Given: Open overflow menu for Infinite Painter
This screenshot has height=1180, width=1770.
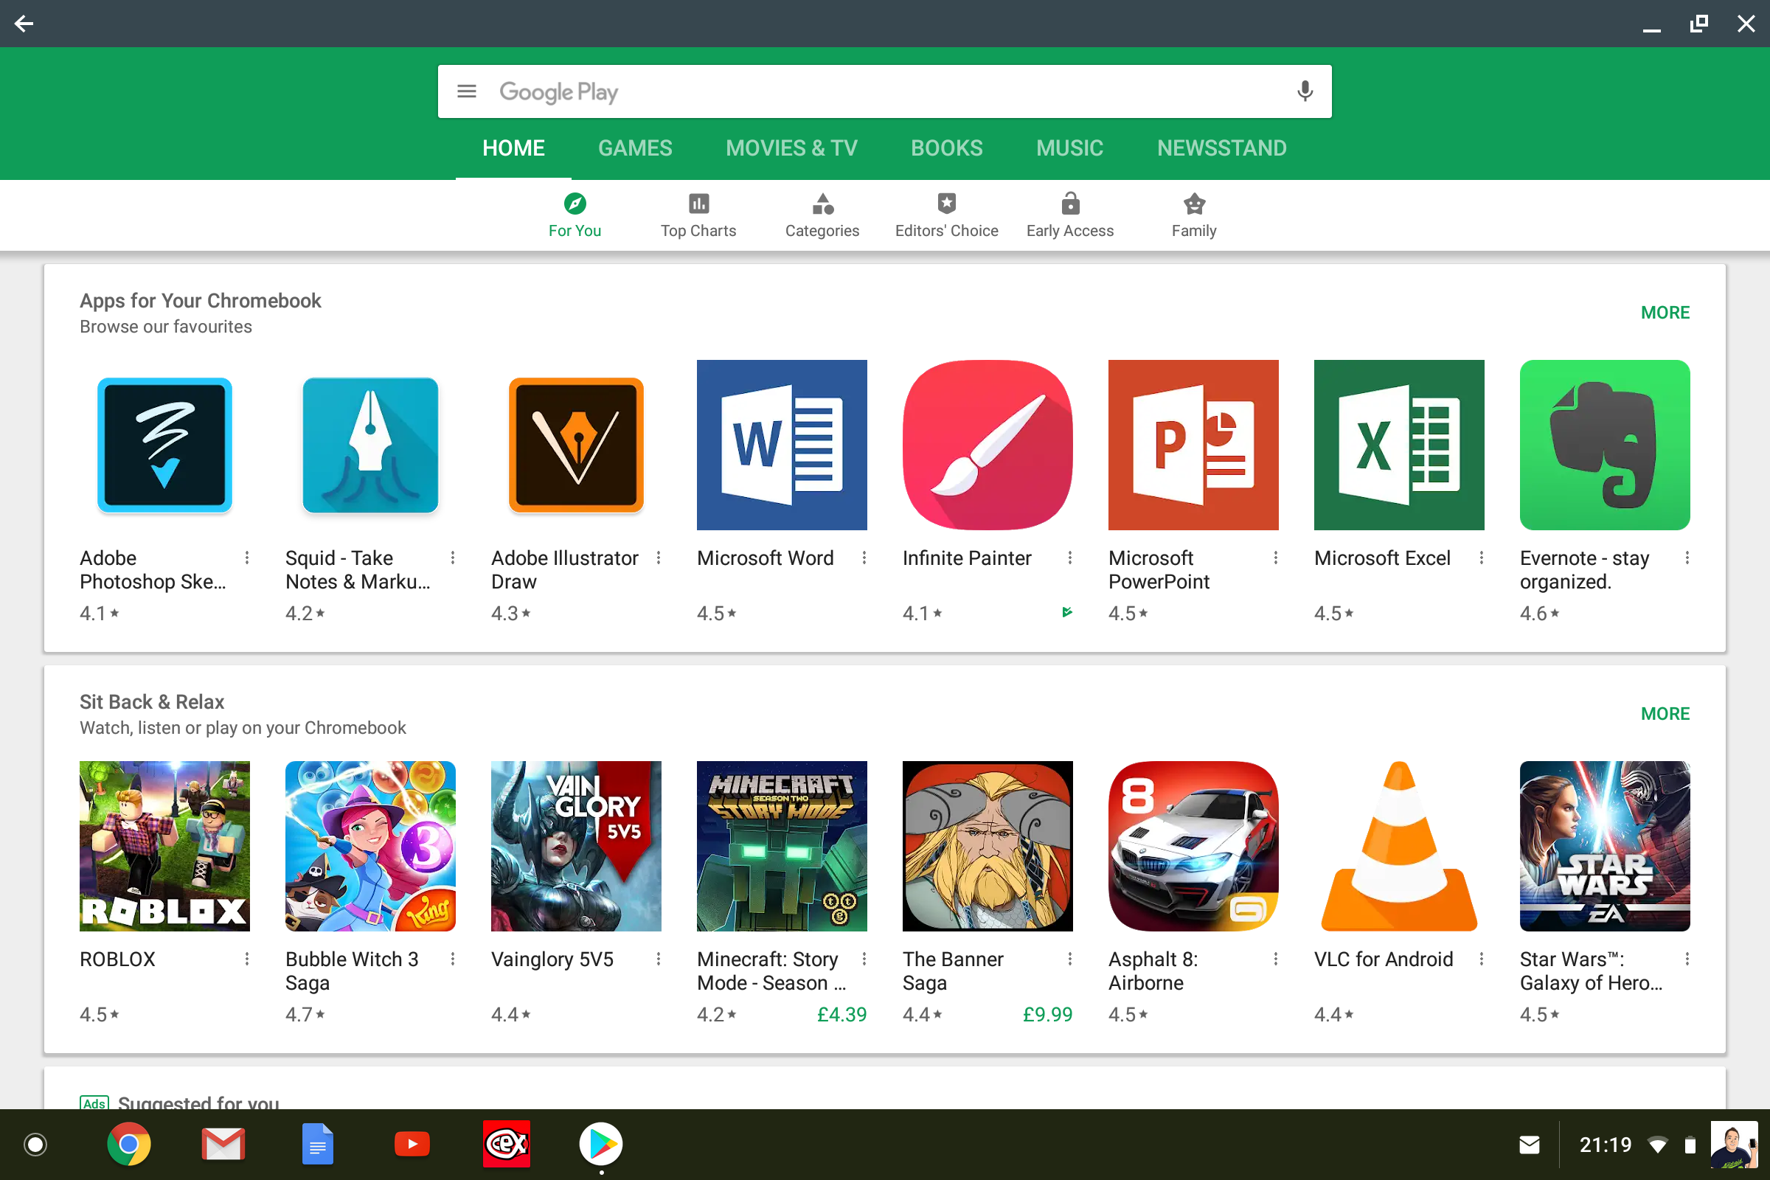Looking at the screenshot, I should click(x=1070, y=558).
